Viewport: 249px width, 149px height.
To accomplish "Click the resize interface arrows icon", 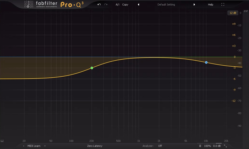I will 225,146.
